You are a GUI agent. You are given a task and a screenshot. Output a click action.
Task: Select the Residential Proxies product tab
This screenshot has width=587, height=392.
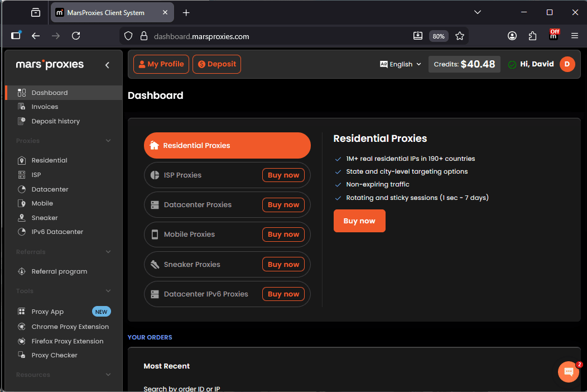click(227, 145)
